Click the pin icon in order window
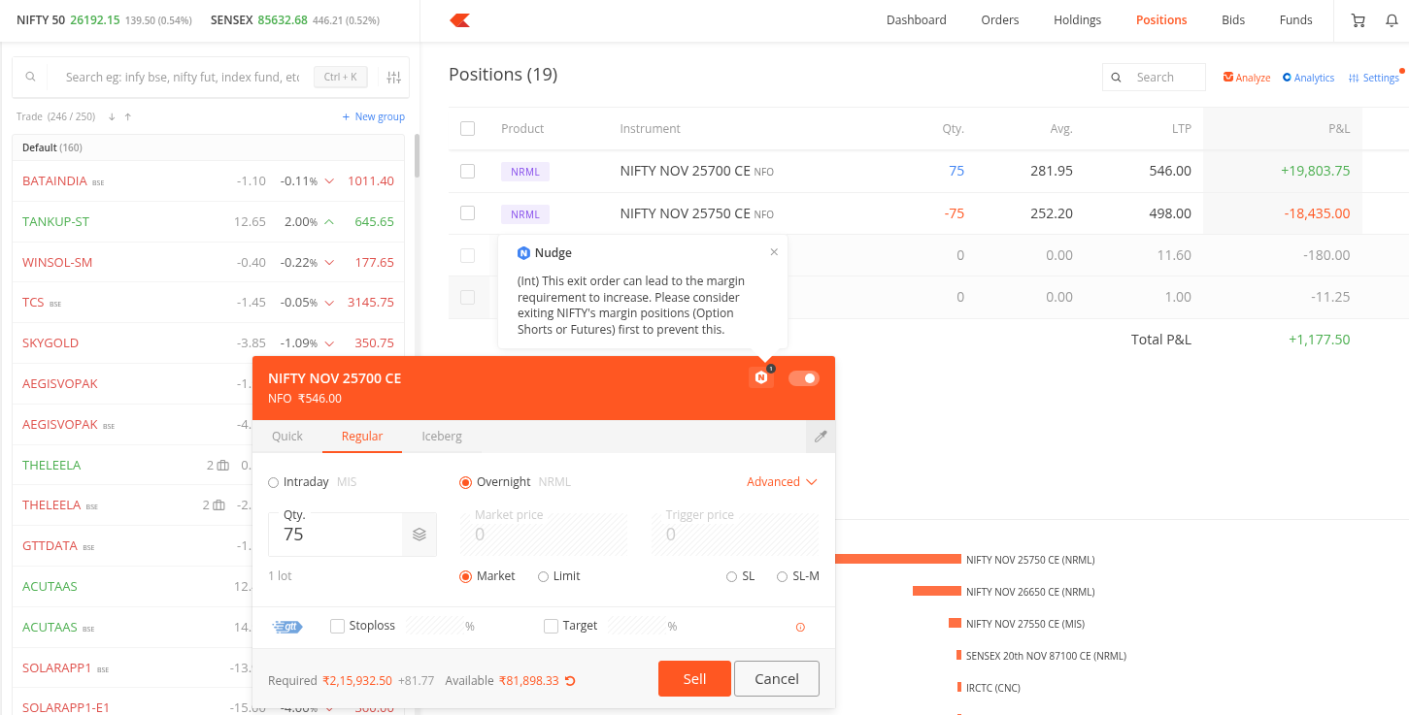 [x=821, y=437]
